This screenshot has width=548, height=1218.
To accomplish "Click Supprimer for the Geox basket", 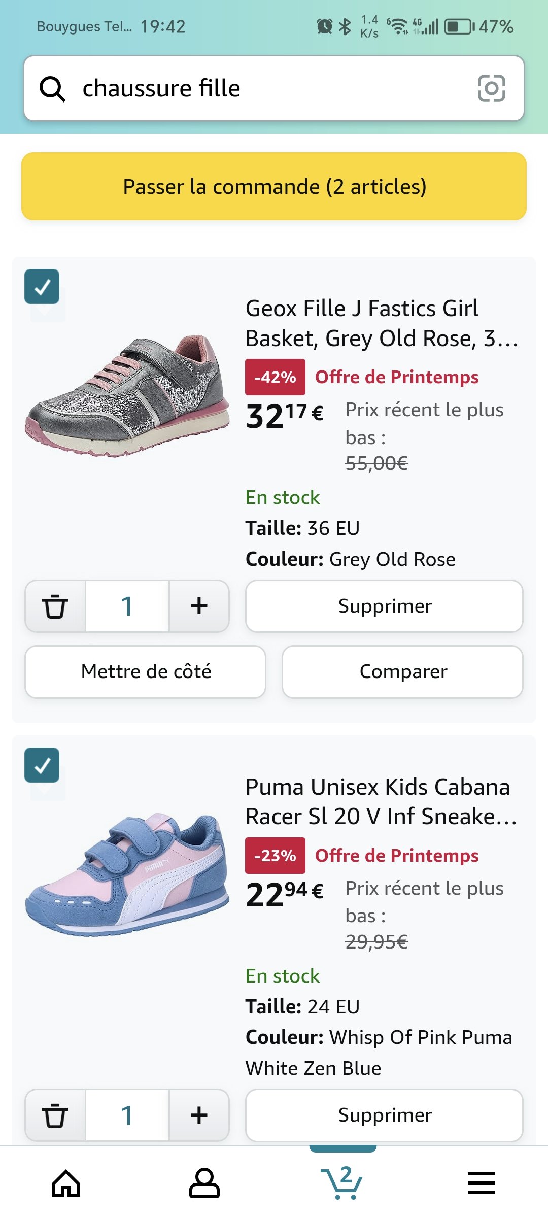I will click(384, 606).
